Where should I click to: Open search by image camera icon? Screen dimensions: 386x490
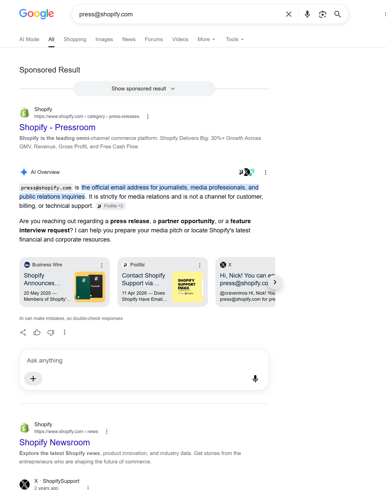coord(322,14)
